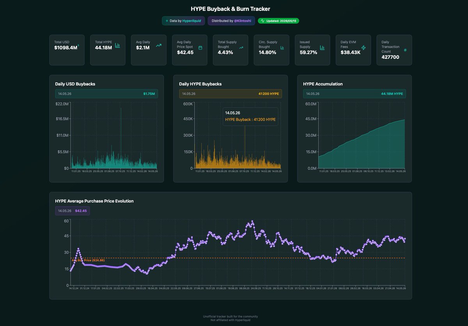Click the green dot beside Data by Hyperliquid
This screenshot has height=326, width=468.
(x=167, y=21)
